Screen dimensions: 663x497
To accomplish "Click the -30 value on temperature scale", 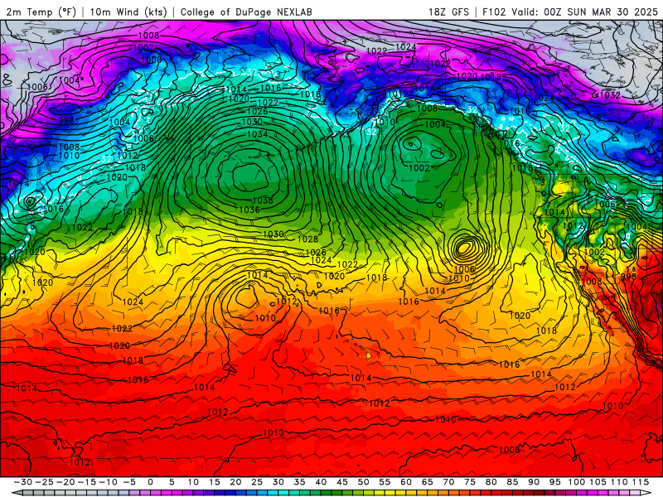I will 23,482.
